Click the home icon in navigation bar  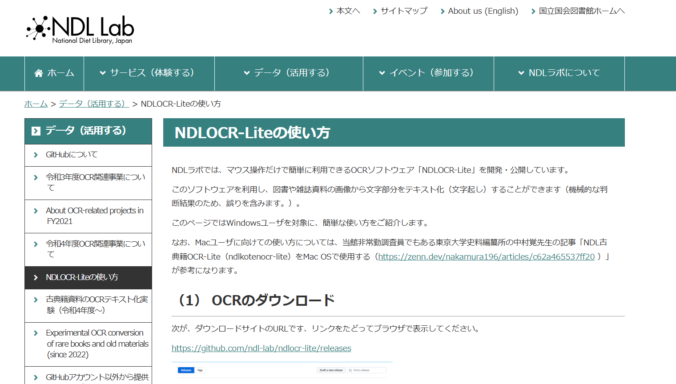tap(39, 73)
